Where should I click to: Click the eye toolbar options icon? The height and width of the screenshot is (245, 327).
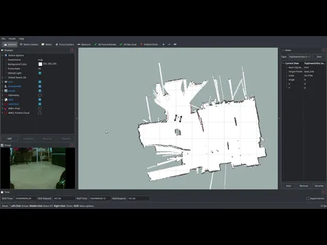coord(175,44)
